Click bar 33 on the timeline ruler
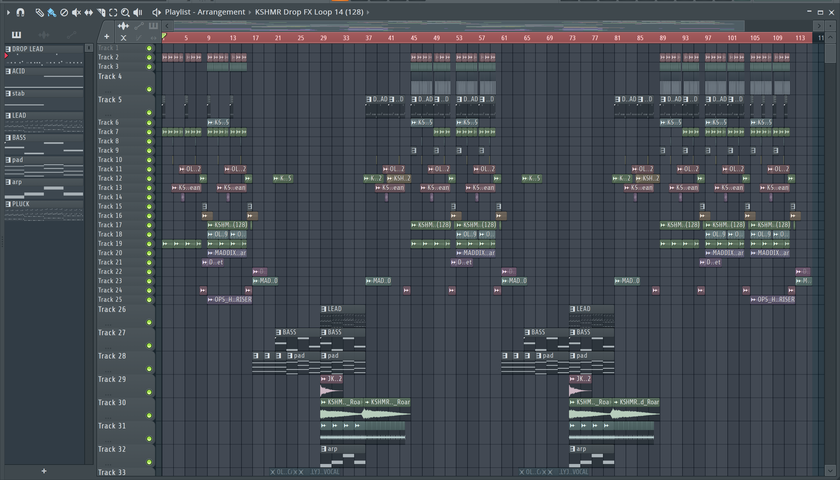This screenshot has width=840, height=480. click(x=346, y=38)
